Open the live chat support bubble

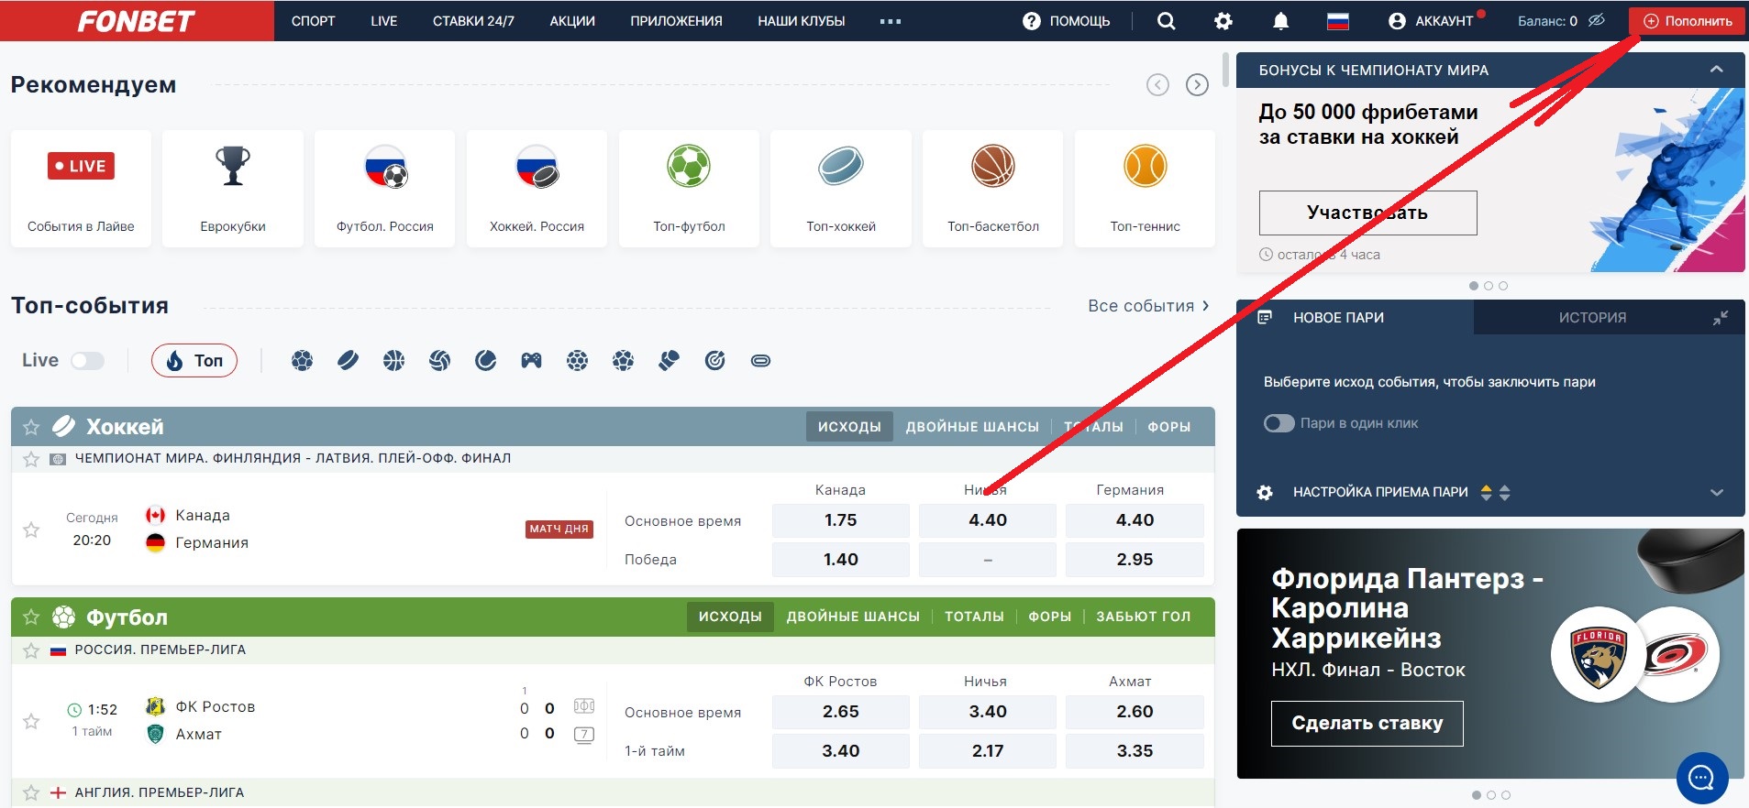(1702, 779)
